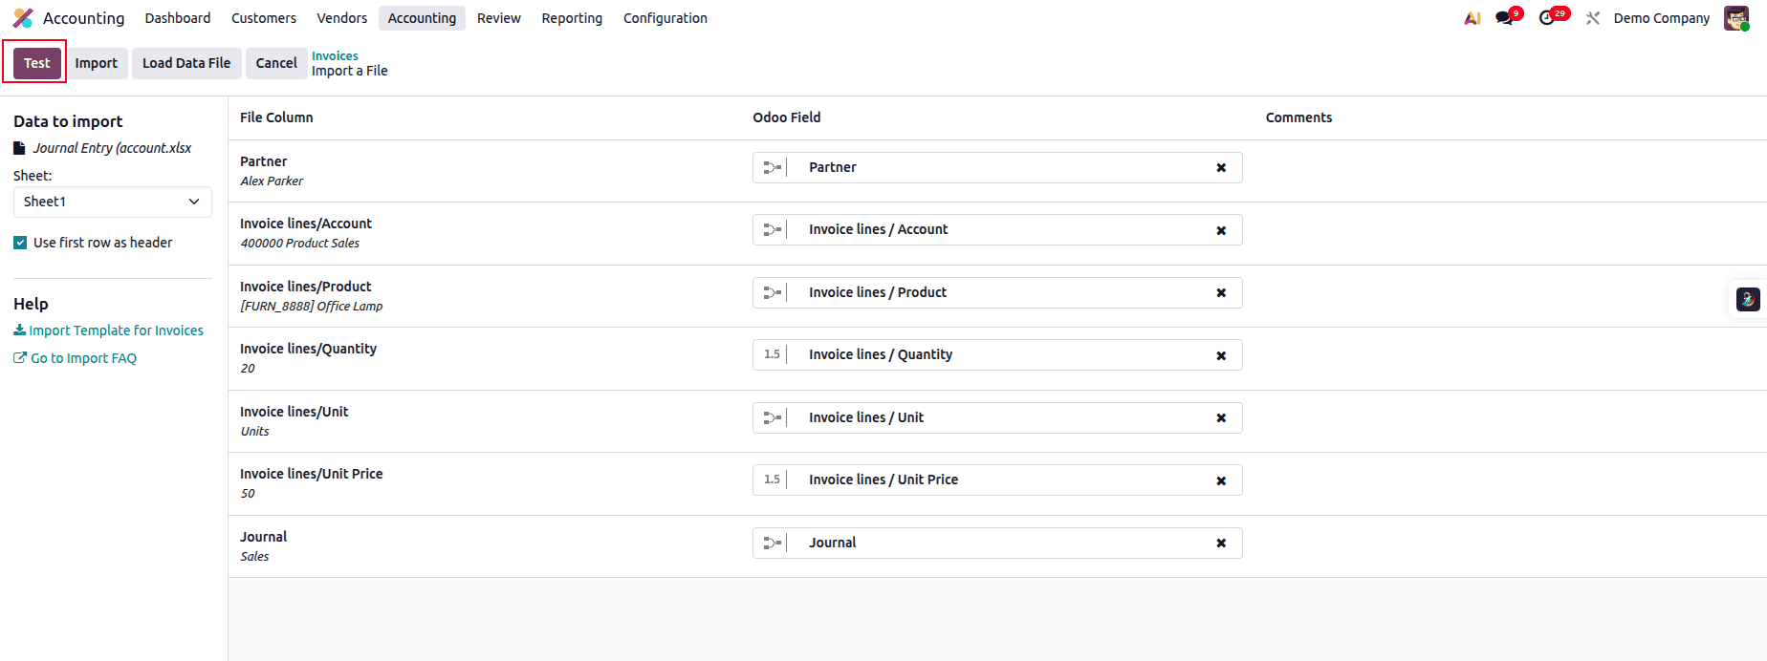Screen dimensions: 1767x661
Task: Clear the Journal field mapping
Action: [x=1221, y=544]
